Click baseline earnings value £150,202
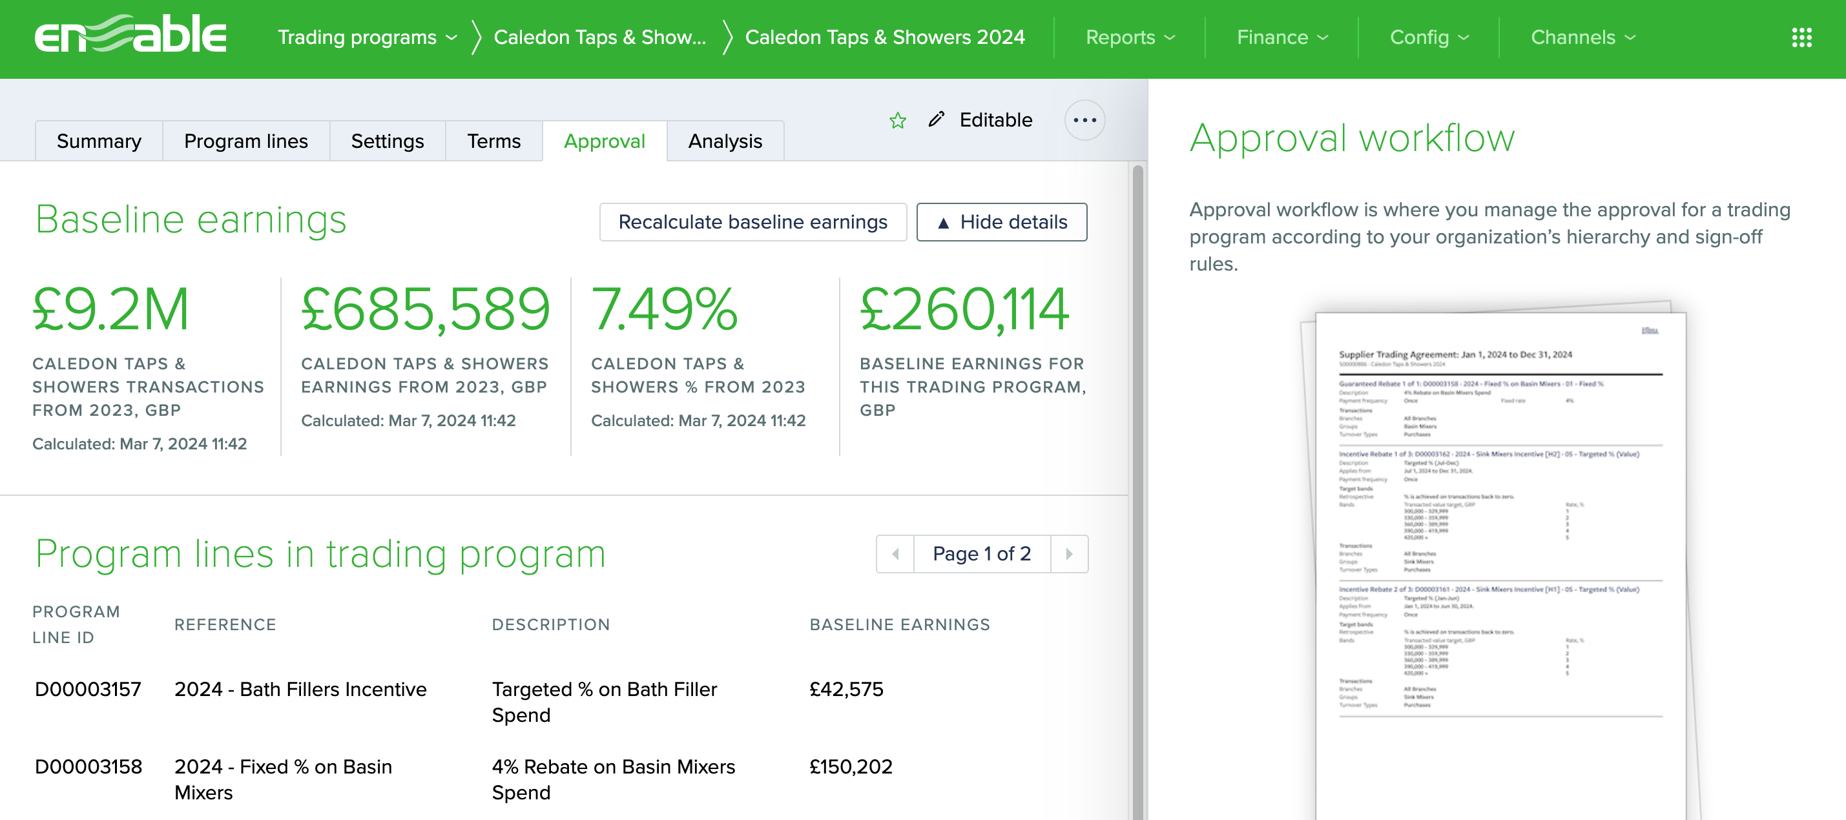Viewport: 1846px width, 820px height. (851, 766)
